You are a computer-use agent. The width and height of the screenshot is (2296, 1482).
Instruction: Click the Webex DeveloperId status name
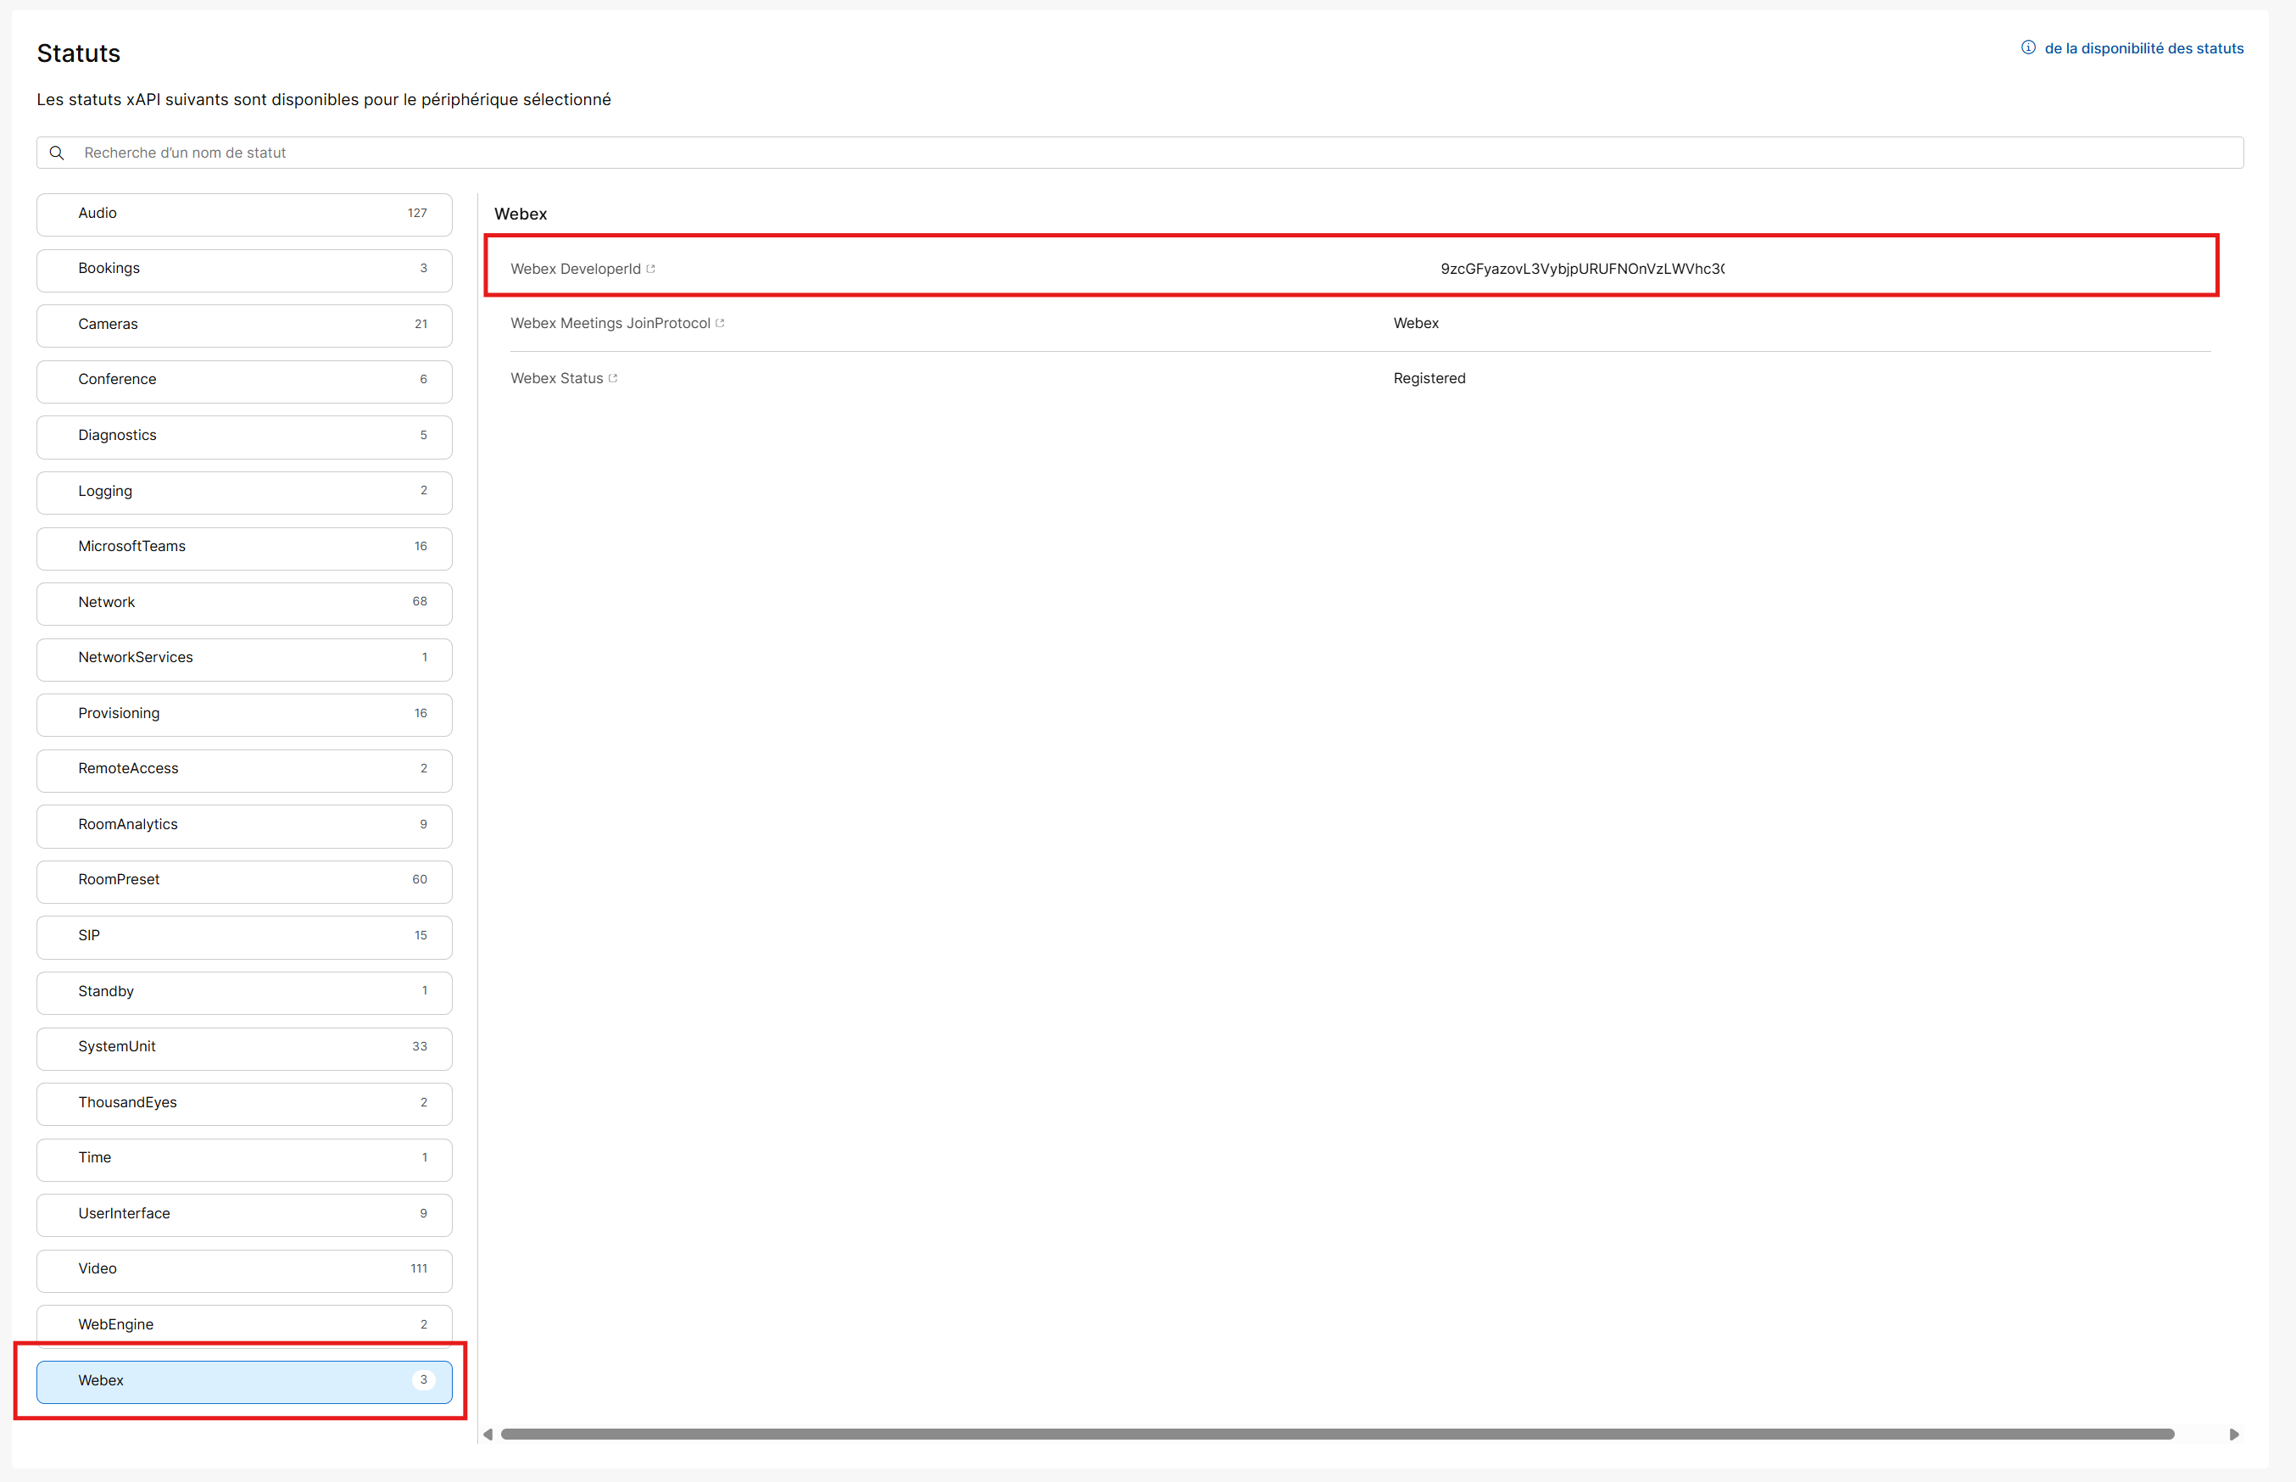(x=576, y=270)
